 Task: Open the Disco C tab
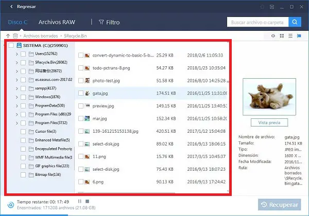coord(18,22)
